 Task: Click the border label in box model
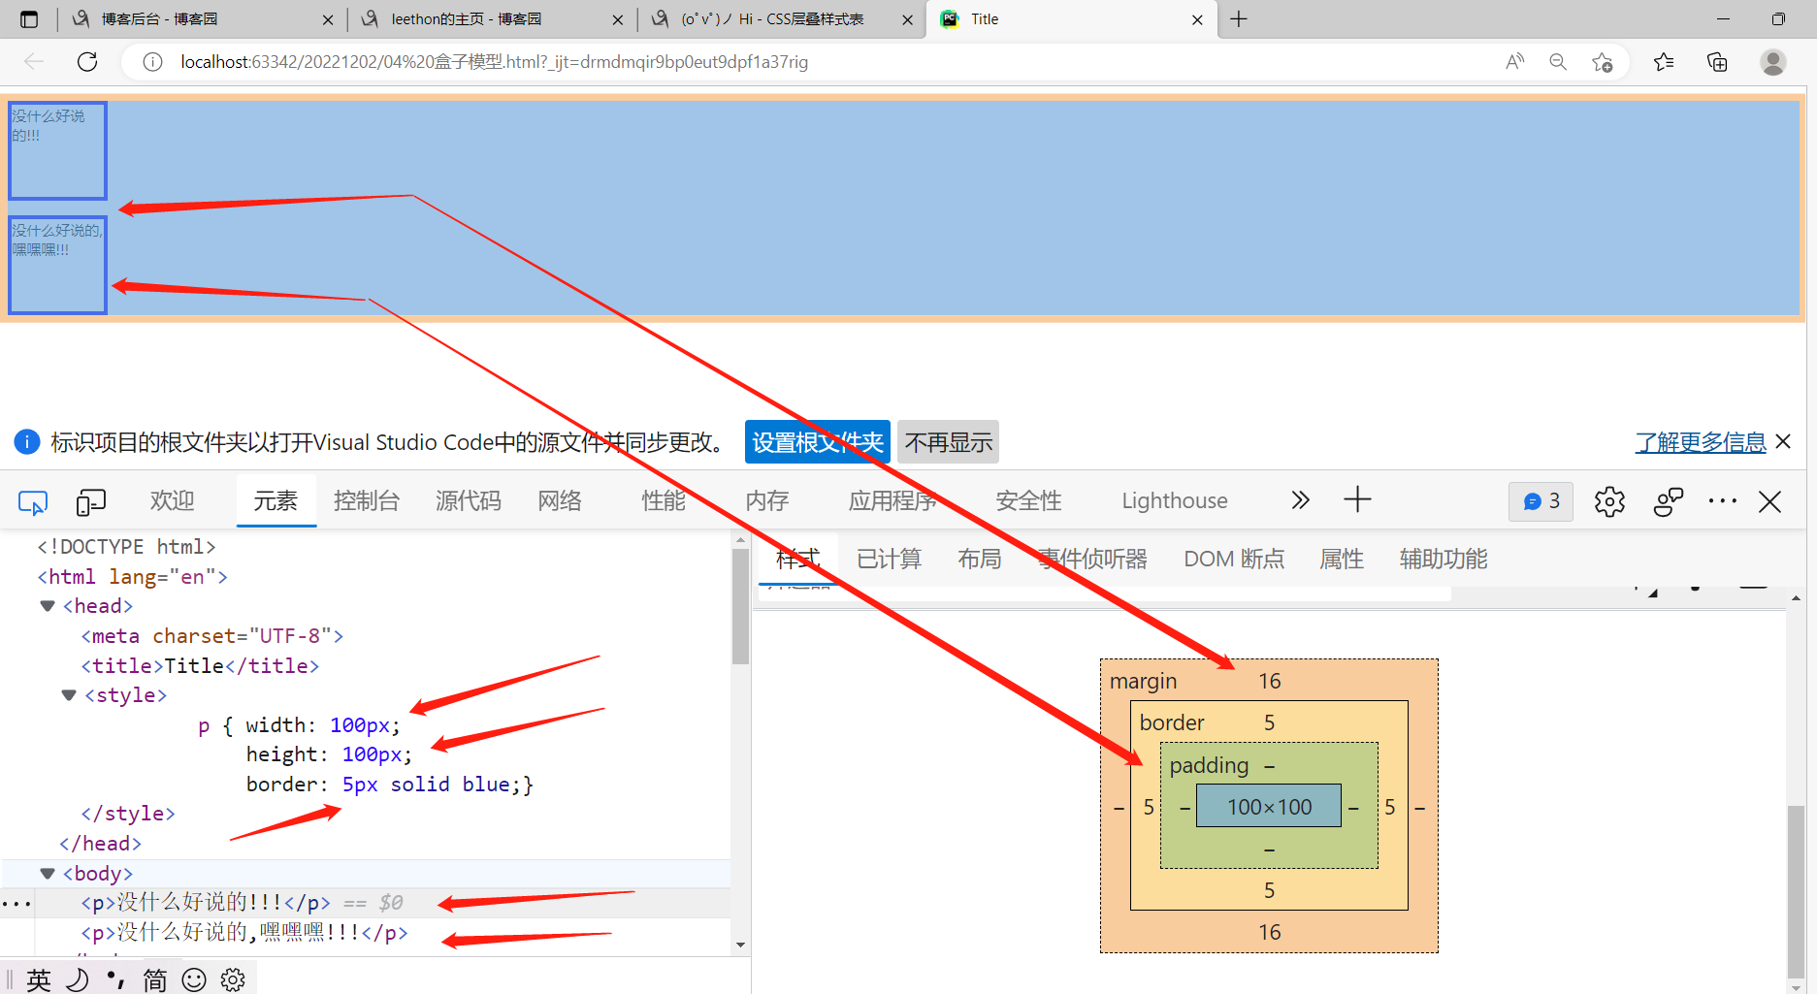1172,722
